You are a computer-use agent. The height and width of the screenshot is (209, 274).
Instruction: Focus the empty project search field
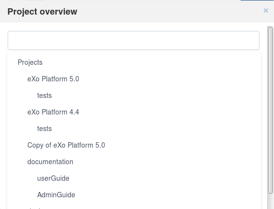tap(134, 40)
